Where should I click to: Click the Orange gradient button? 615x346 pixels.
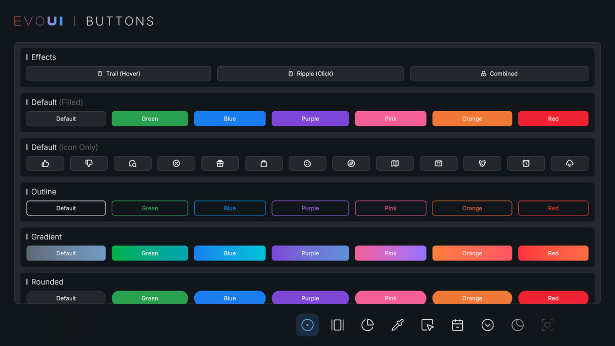click(472, 253)
